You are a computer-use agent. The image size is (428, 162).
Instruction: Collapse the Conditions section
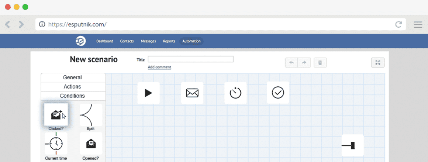(73, 96)
